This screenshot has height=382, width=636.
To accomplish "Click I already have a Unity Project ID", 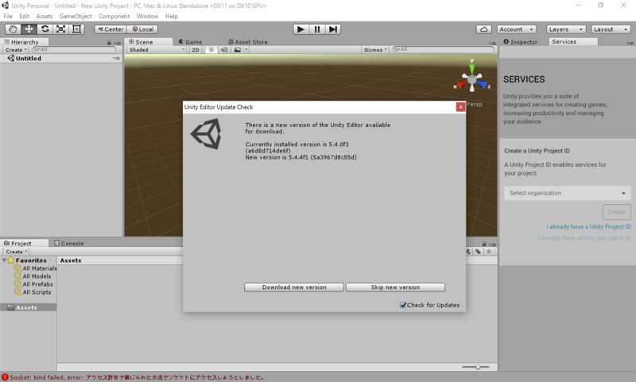I will coord(588,226).
